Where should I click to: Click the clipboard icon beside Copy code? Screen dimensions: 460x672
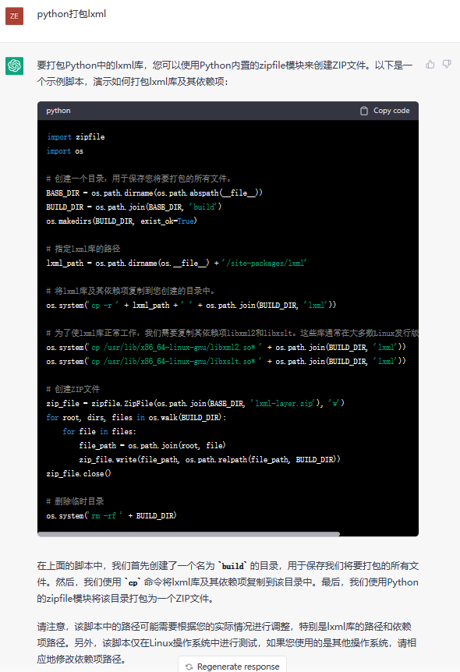pyautogui.click(x=364, y=111)
